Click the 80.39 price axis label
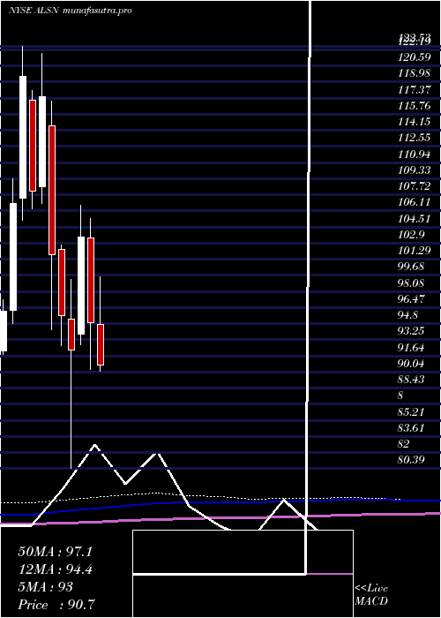441x618 pixels. 411,460
